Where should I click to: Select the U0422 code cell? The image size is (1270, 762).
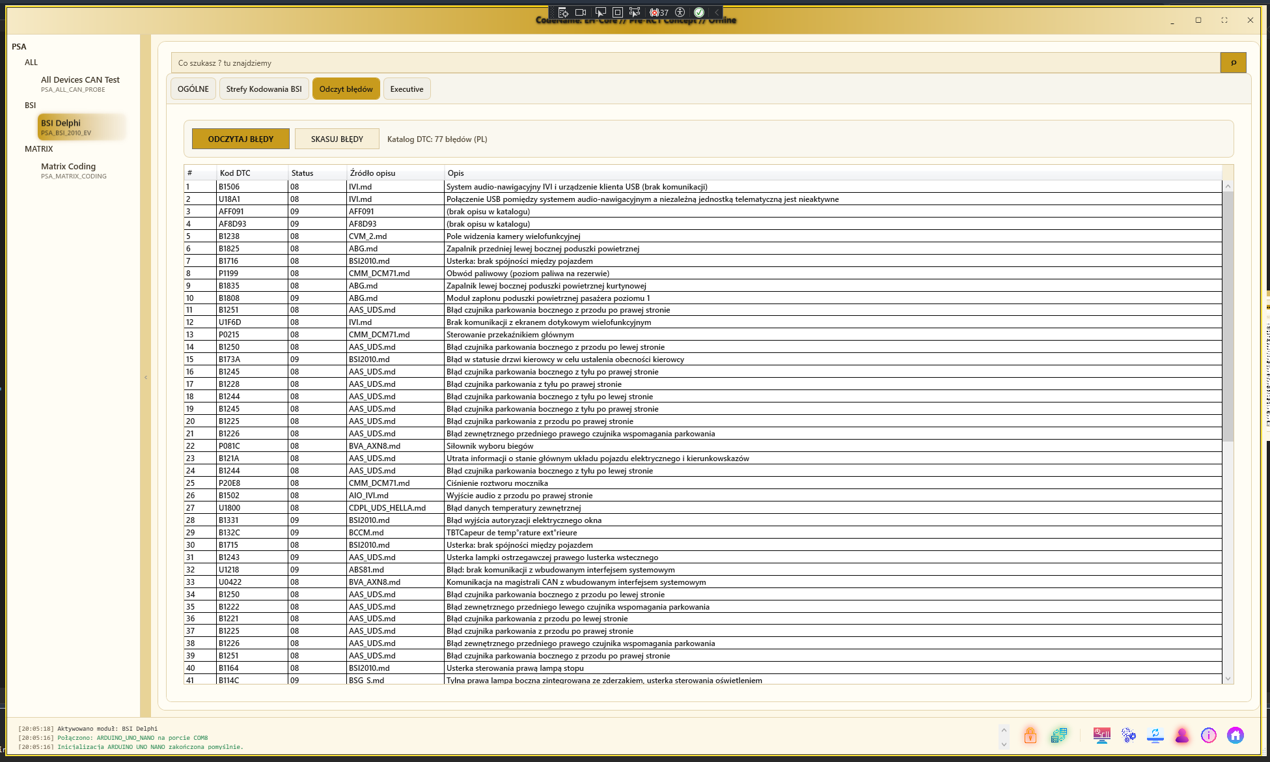(252, 582)
